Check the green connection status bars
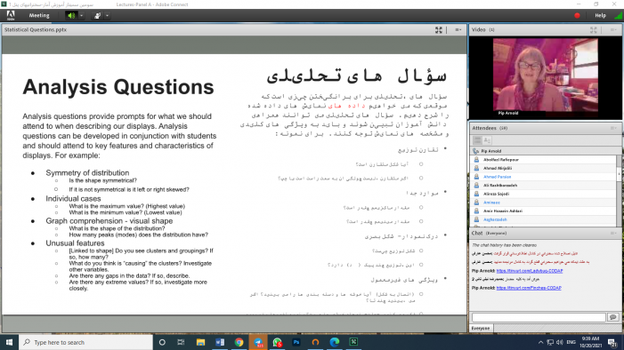The width and height of the screenshot is (624, 350). point(619,15)
